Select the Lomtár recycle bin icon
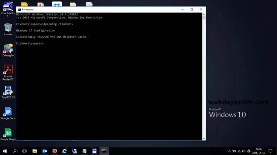Viewport: 277px width, 155px height. point(8,29)
